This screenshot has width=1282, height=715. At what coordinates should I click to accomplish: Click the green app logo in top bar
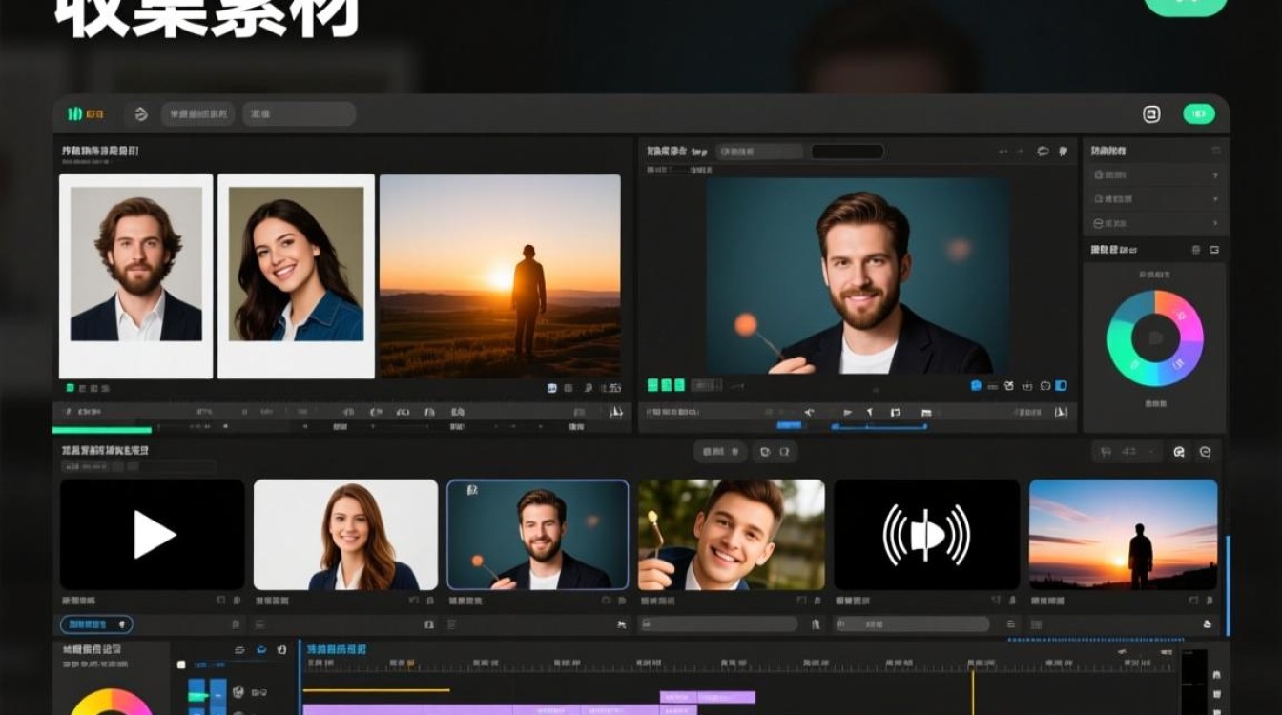pyautogui.click(x=74, y=114)
